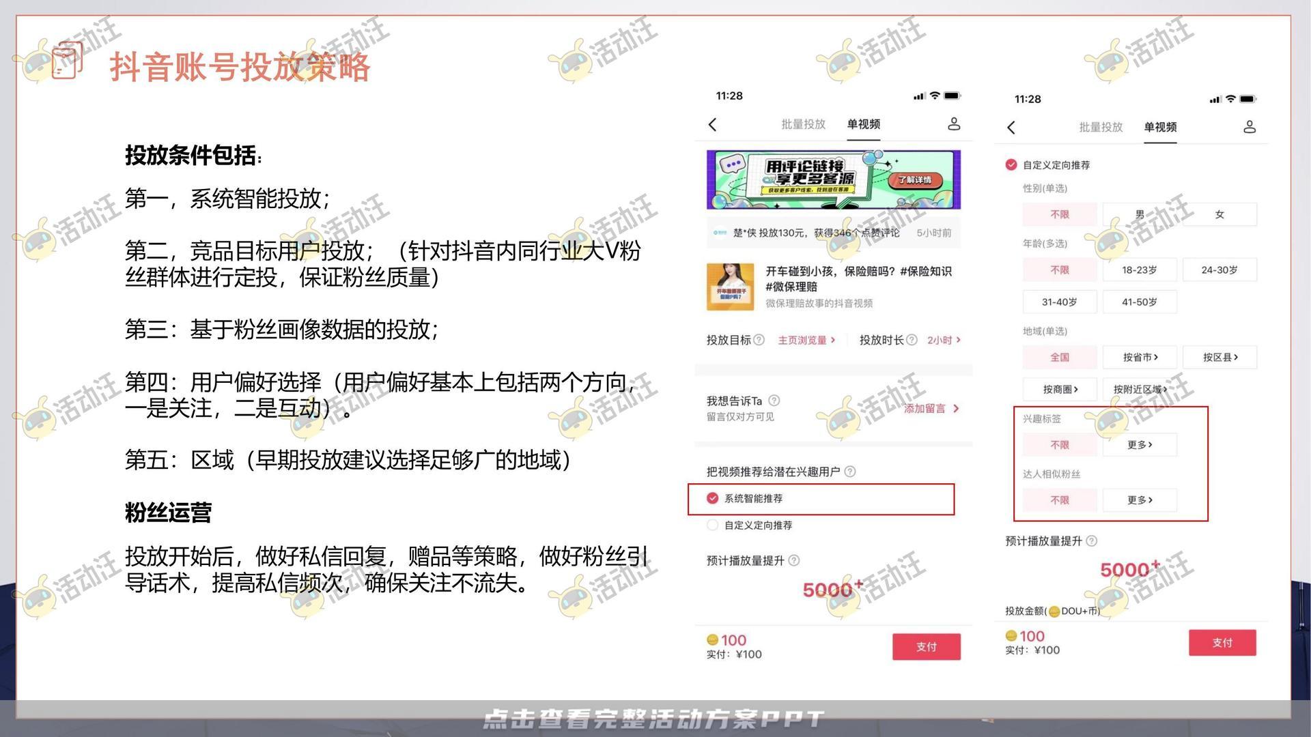Click the clipboard icon beside the slide title

tap(66, 60)
